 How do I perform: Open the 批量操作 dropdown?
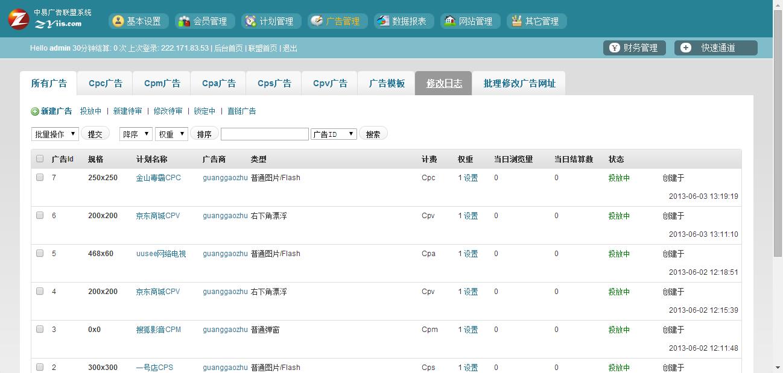pos(55,134)
